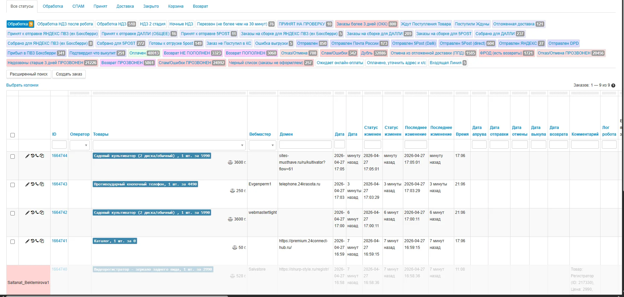624x297 pixels.
Task: Tick the checkbox for order 1664741
Action: tap(13, 242)
